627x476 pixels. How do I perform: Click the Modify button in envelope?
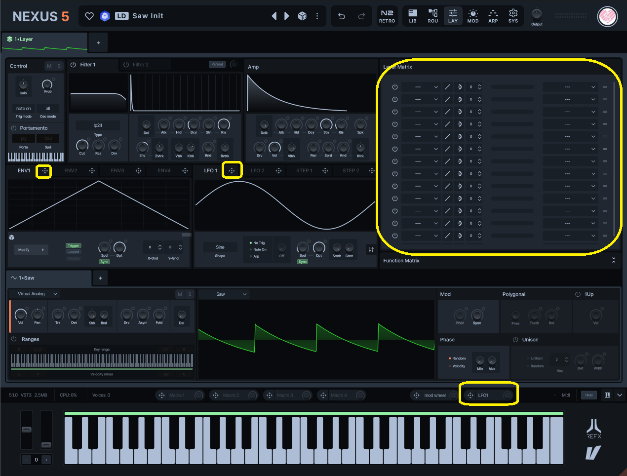pyautogui.click(x=31, y=250)
